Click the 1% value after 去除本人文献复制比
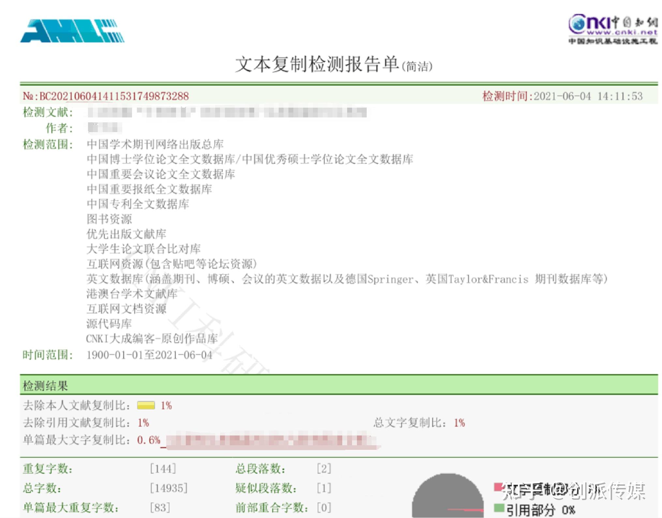 tap(166, 405)
